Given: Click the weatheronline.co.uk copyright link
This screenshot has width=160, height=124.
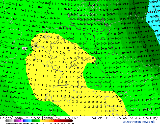Looking at the screenshot, I should point(139,122).
